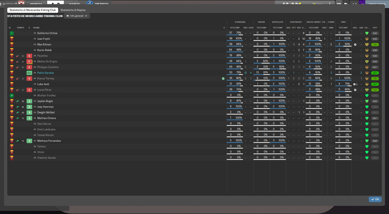
Task: Click the captain badge on Kieran Tierney's row
Action: pos(223,78)
